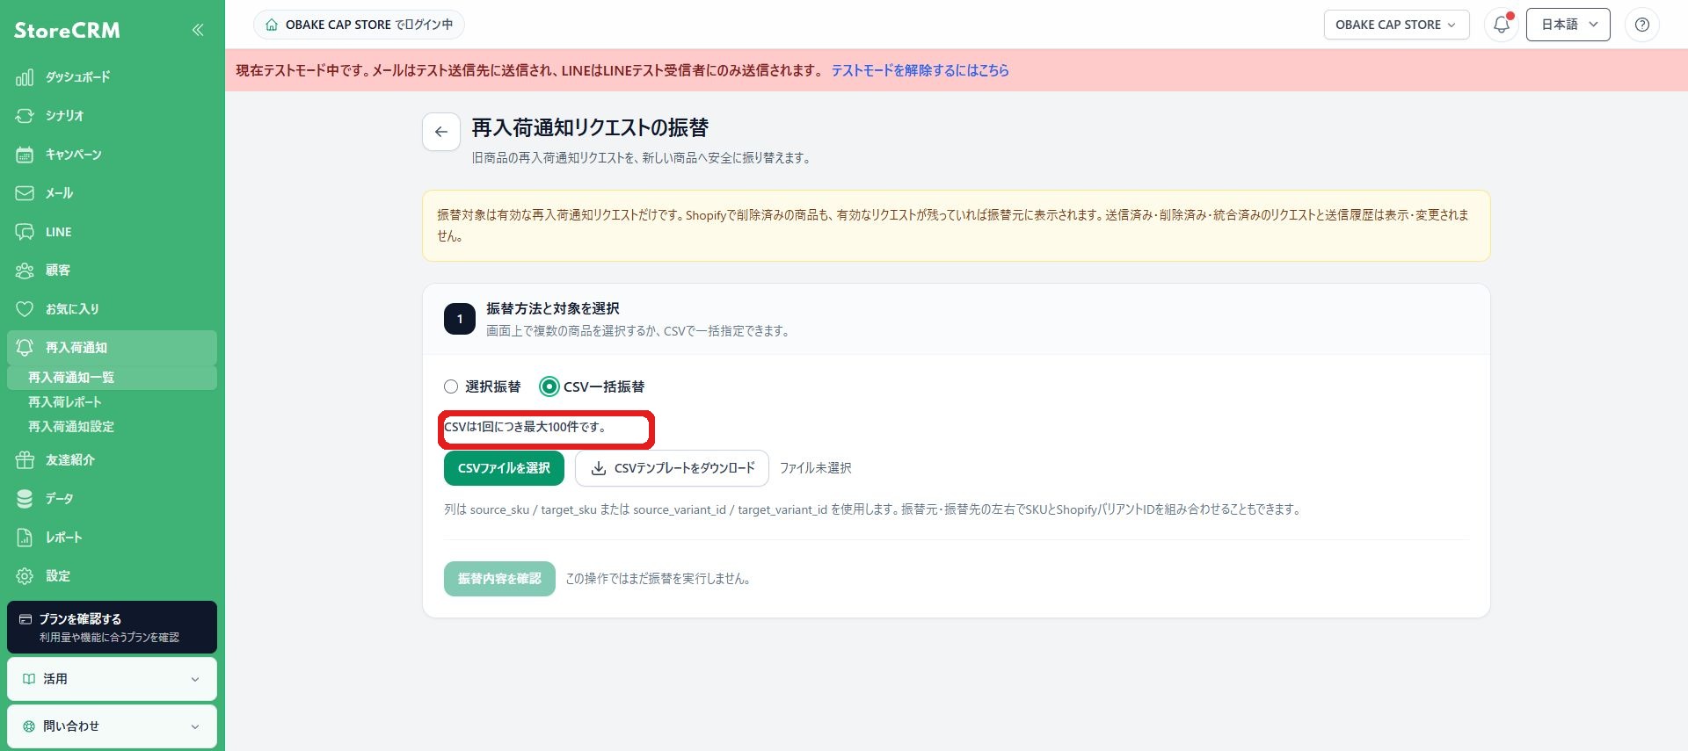Click the 友達紹介 gift icon
The width and height of the screenshot is (1688, 751).
(25, 460)
